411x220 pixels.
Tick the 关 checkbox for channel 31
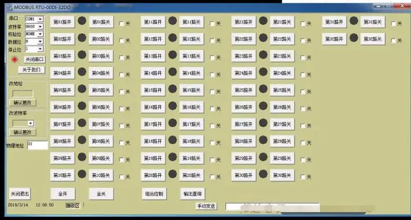[393, 24]
